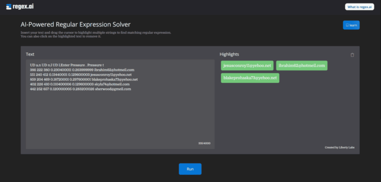Remove the blakeprohaska73@yehoo.net highlight chip
381x182 pixels.
coord(250,78)
